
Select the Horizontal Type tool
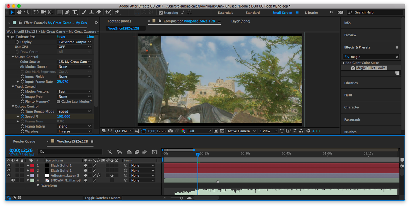[75, 12]
